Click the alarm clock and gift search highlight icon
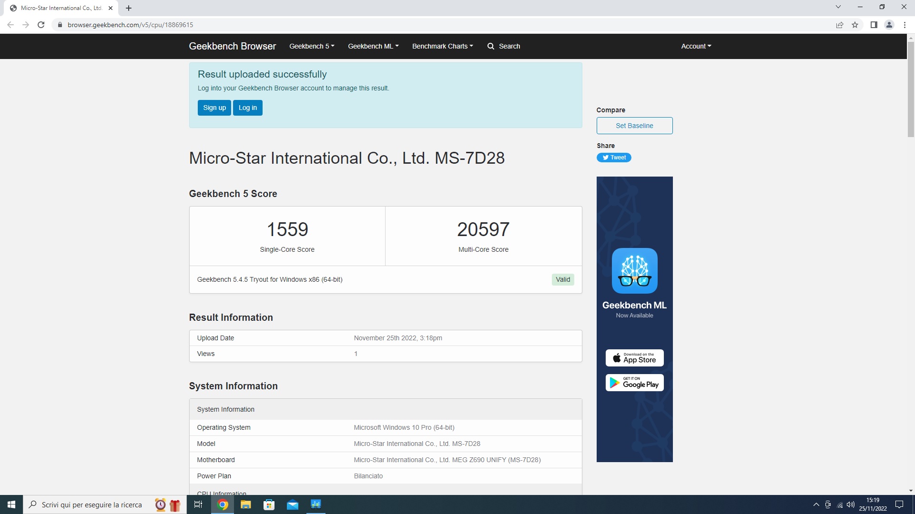This screenshot has width=915, height=514. coord(168,504)
